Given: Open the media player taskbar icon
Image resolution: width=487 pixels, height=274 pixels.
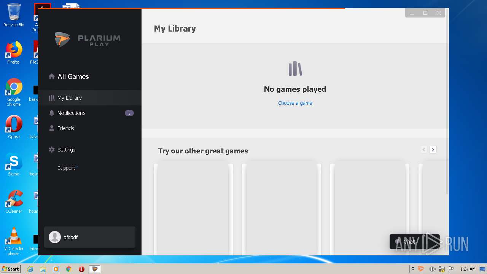Looking at the screenshot, I should click(56, 269).
